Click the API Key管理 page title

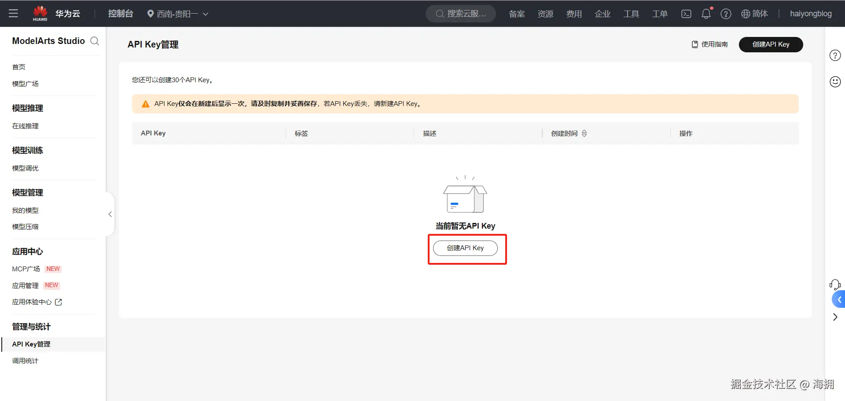pyautogui.click(x=153, y=44)
